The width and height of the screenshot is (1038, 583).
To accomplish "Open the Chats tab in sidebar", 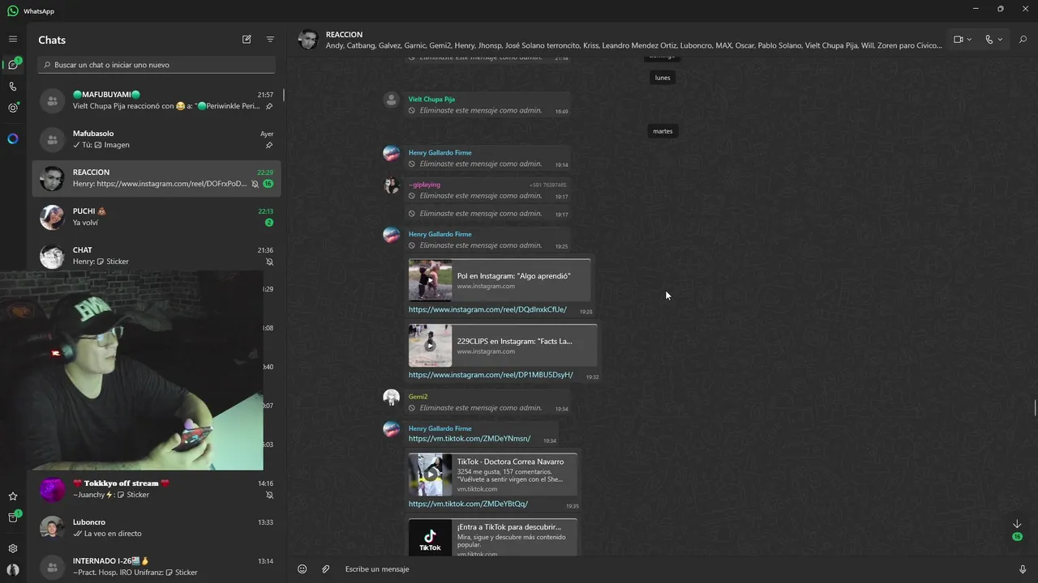I will 13,65.
